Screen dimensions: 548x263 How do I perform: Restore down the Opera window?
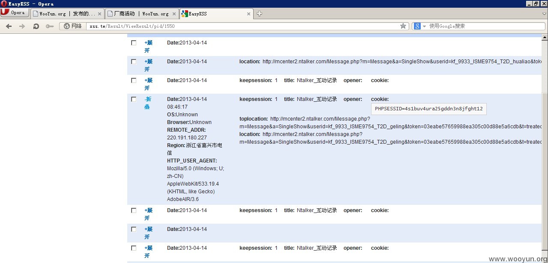[536, 3]
